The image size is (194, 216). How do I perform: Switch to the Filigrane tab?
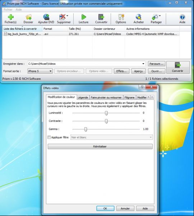pos(129,97)
